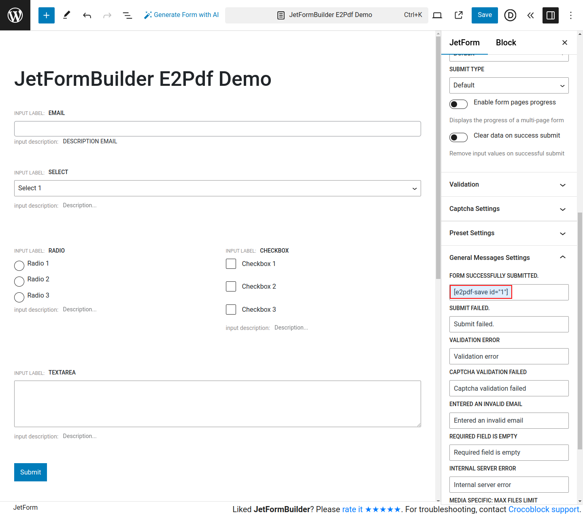The image size is (583, 517).
Task: Click the Crocoblock support link
Action: 543,509
